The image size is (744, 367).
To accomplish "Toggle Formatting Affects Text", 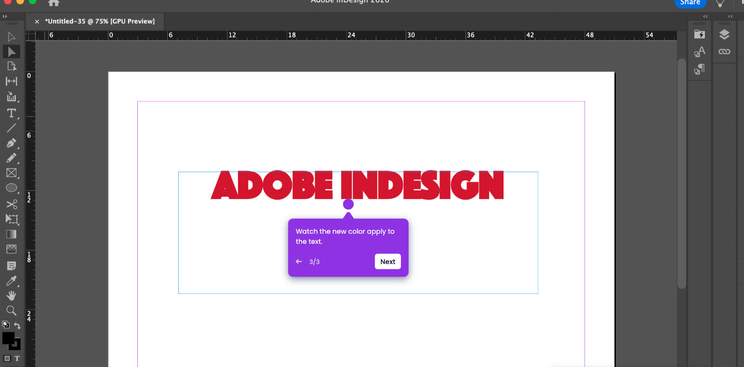I will click(x=17, y=358).
